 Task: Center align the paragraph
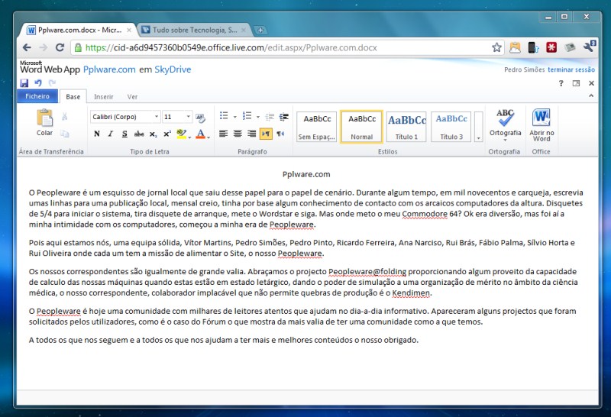click(x=238, y=134)
